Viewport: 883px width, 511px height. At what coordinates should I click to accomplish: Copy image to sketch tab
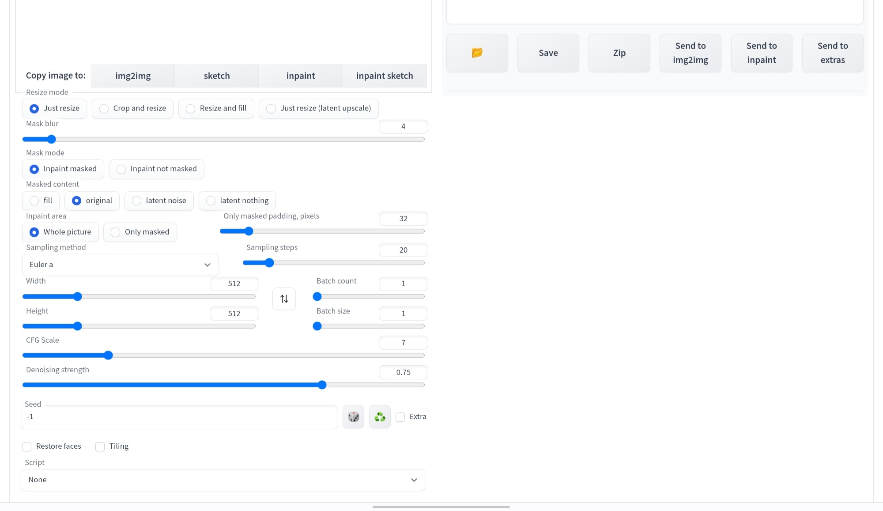tap(216, 76)
